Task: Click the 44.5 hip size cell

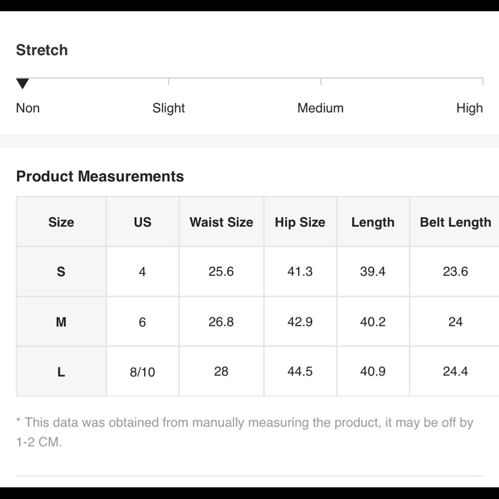Action: [x=300, y=371]
